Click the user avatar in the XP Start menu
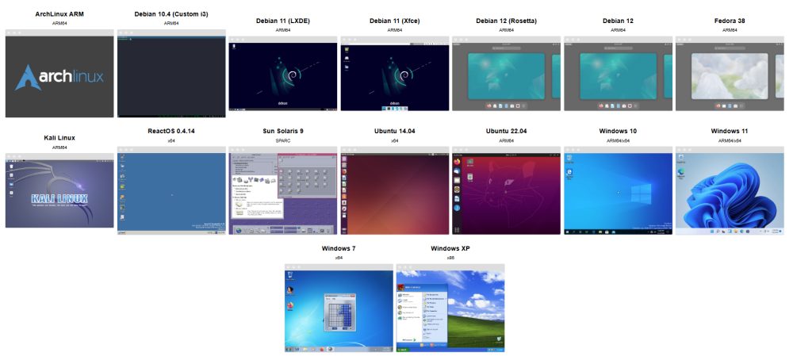 pos(402,287)
